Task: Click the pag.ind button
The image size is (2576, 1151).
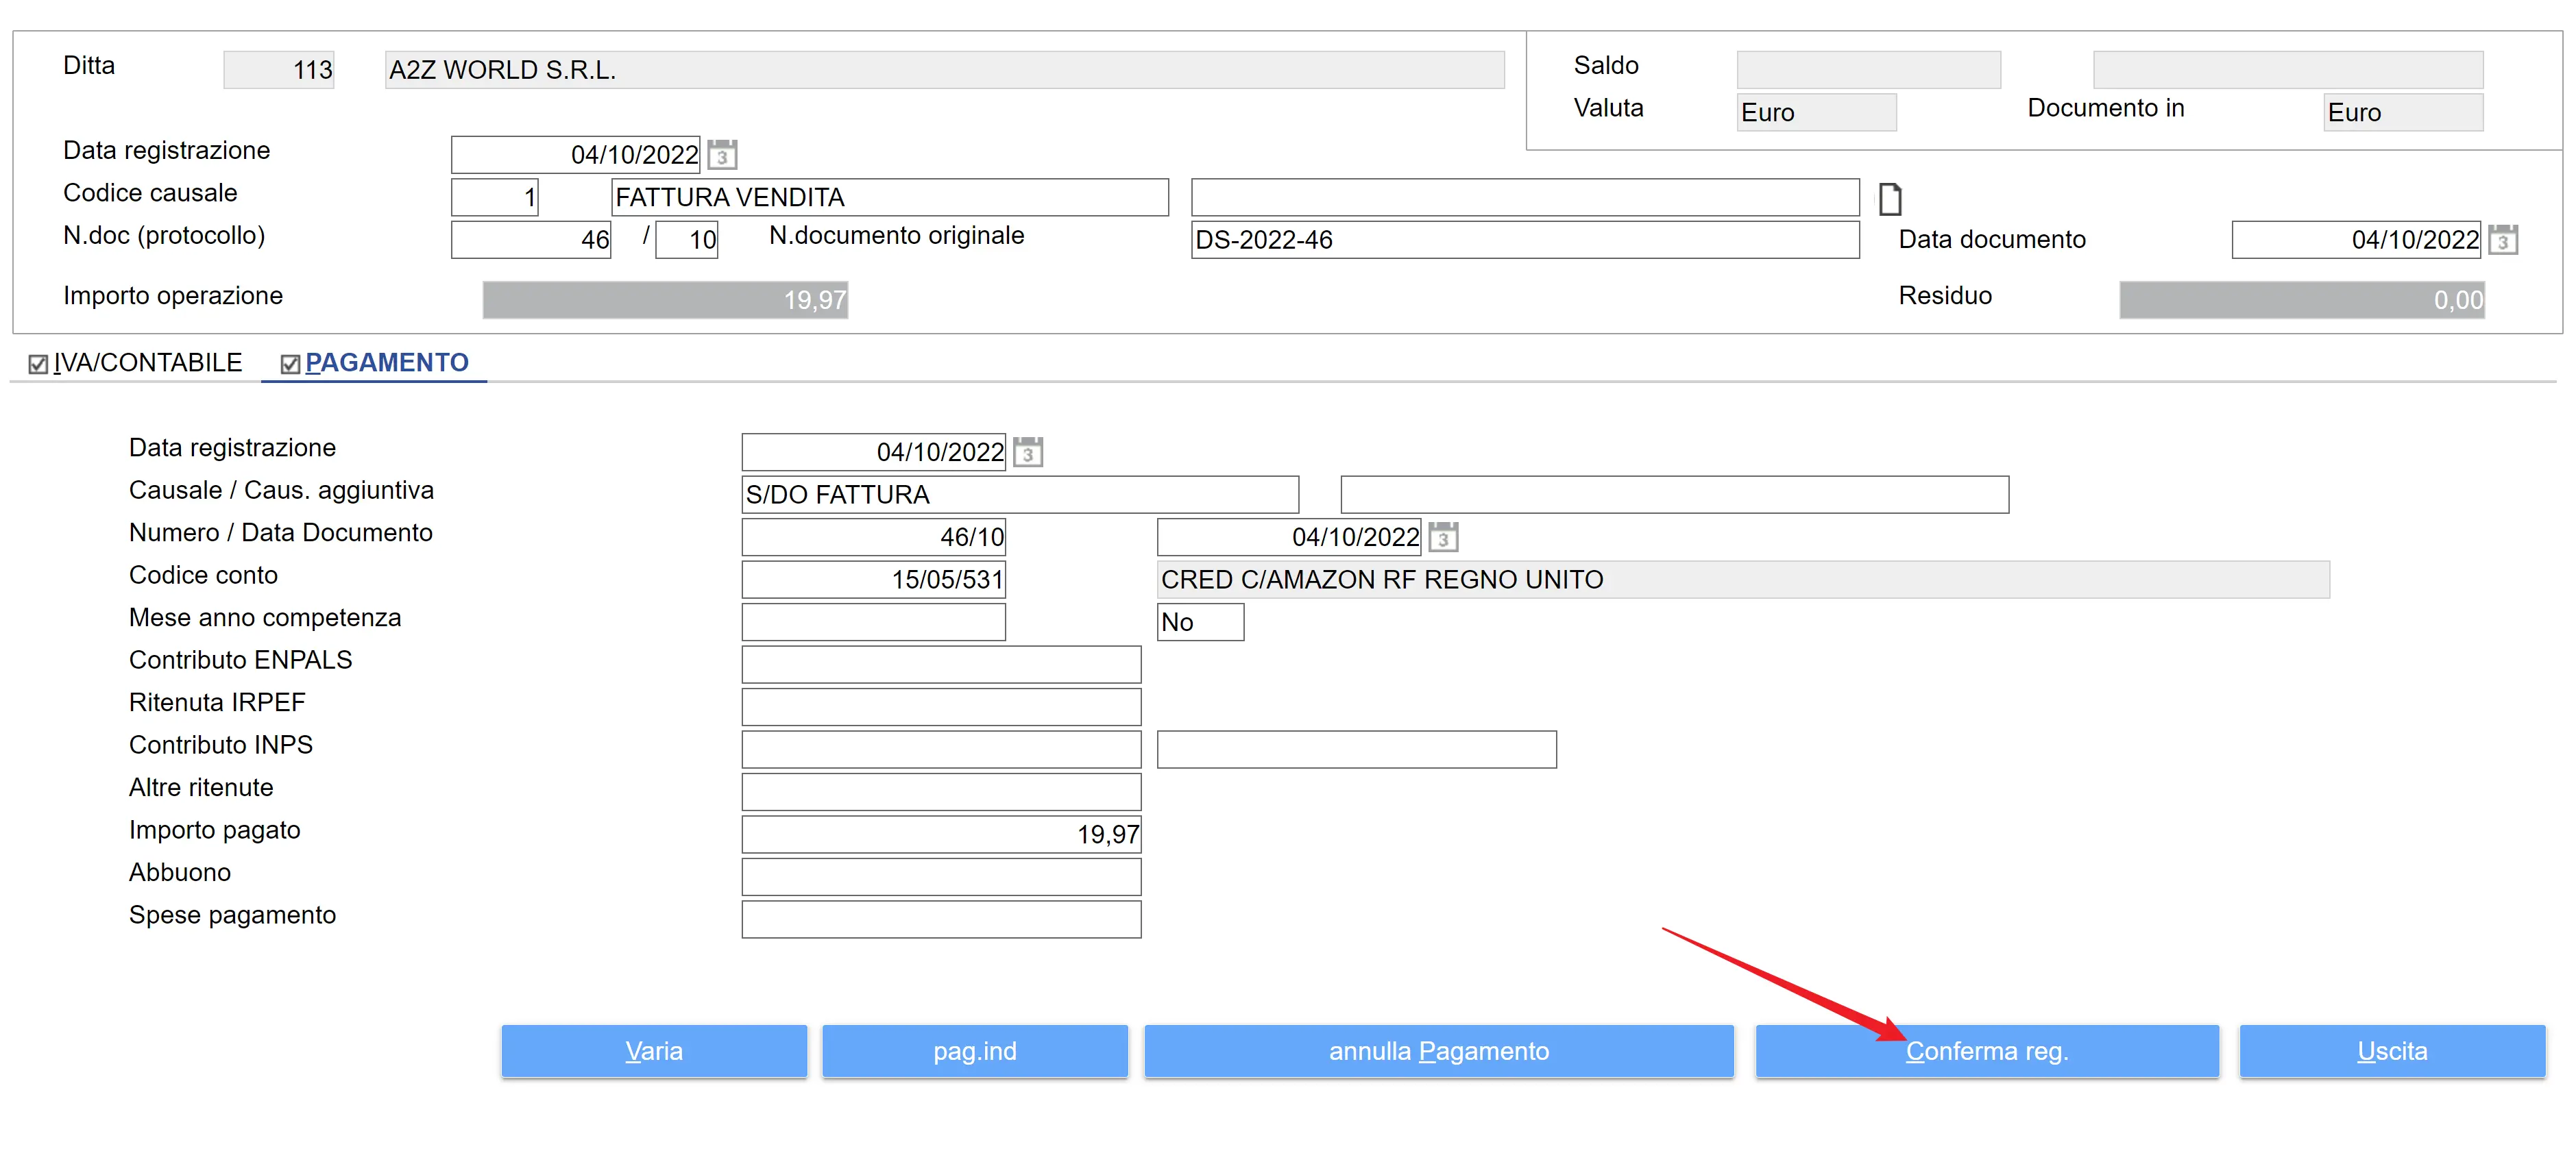Action: 974,1050
